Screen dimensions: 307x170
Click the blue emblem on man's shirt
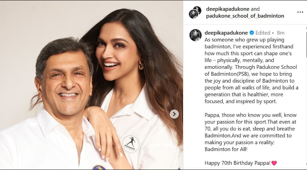(99, 168)
